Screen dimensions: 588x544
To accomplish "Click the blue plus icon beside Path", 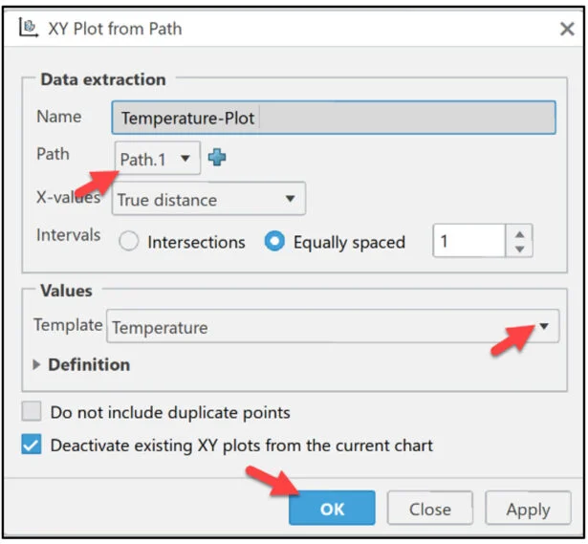I will pyautogui.click(x=218, y=159).
